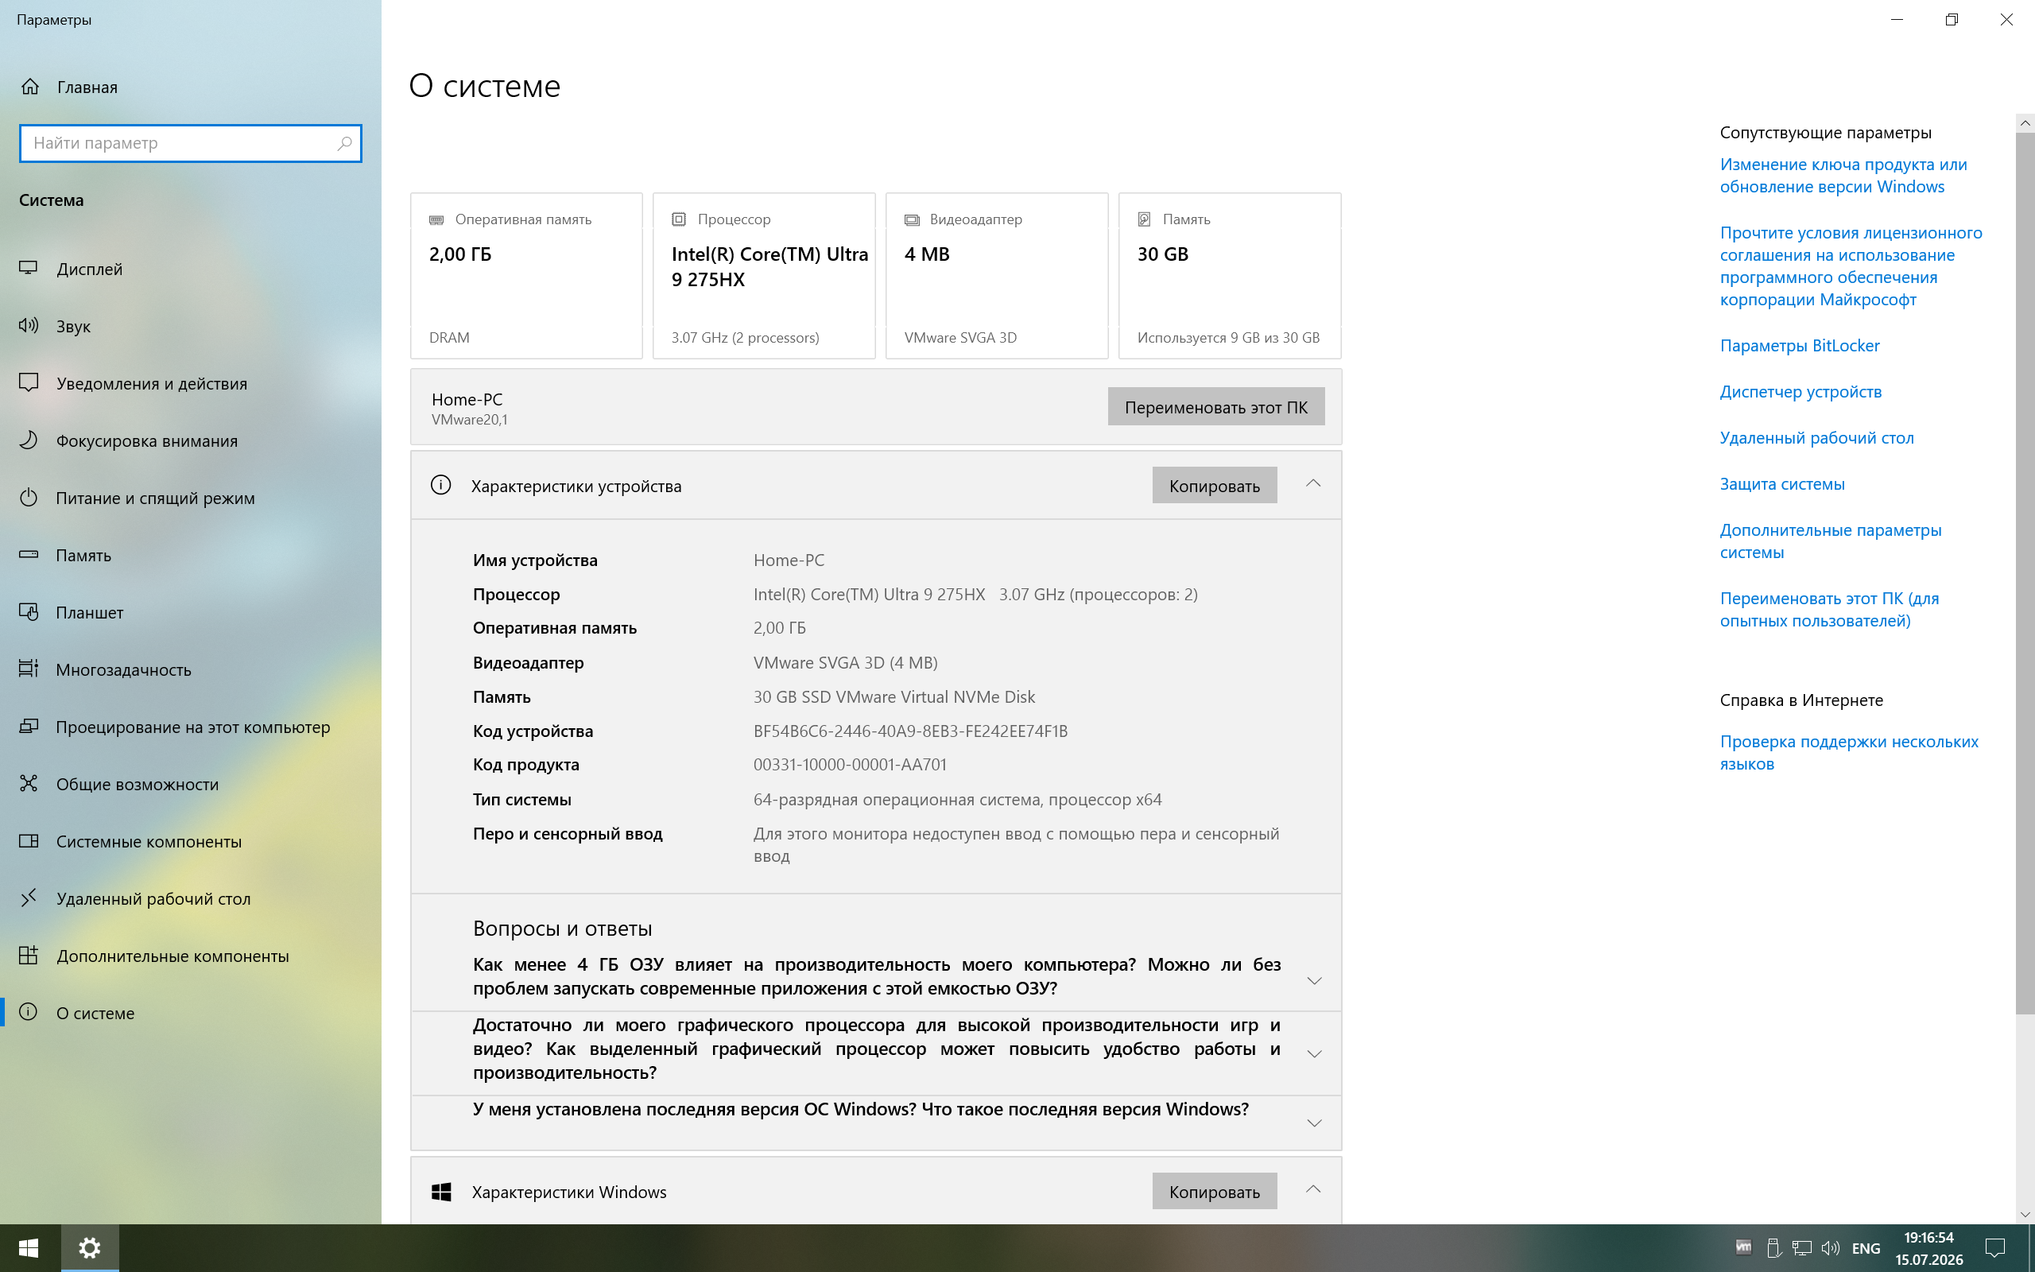Click the tablet icon for Планшет
Viewport: 2035px width, 1272px height.
29,611
